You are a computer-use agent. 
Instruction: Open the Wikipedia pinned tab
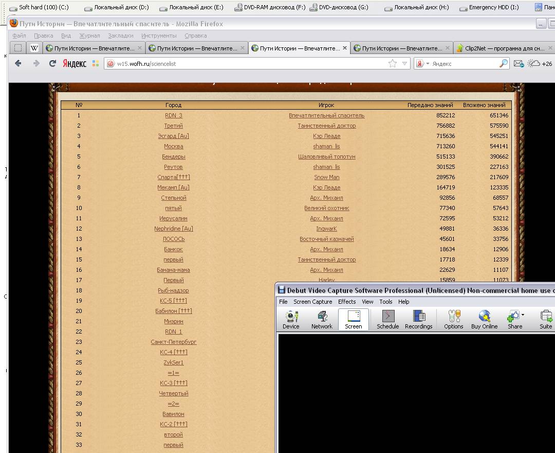click(34, 48)
